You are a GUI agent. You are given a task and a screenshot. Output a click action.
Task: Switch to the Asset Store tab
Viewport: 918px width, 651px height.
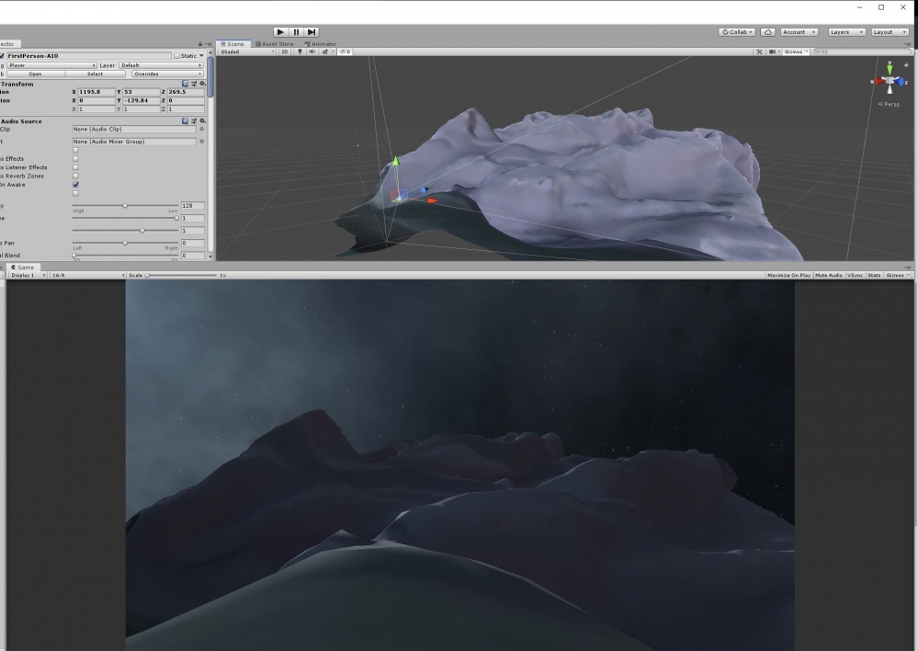(277, 43)
